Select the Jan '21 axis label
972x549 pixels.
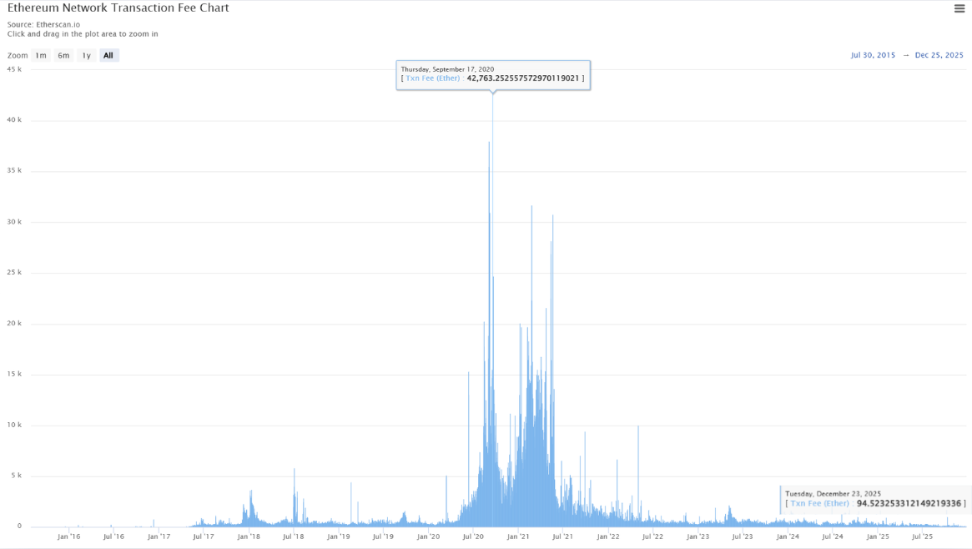tap(519, 536)
